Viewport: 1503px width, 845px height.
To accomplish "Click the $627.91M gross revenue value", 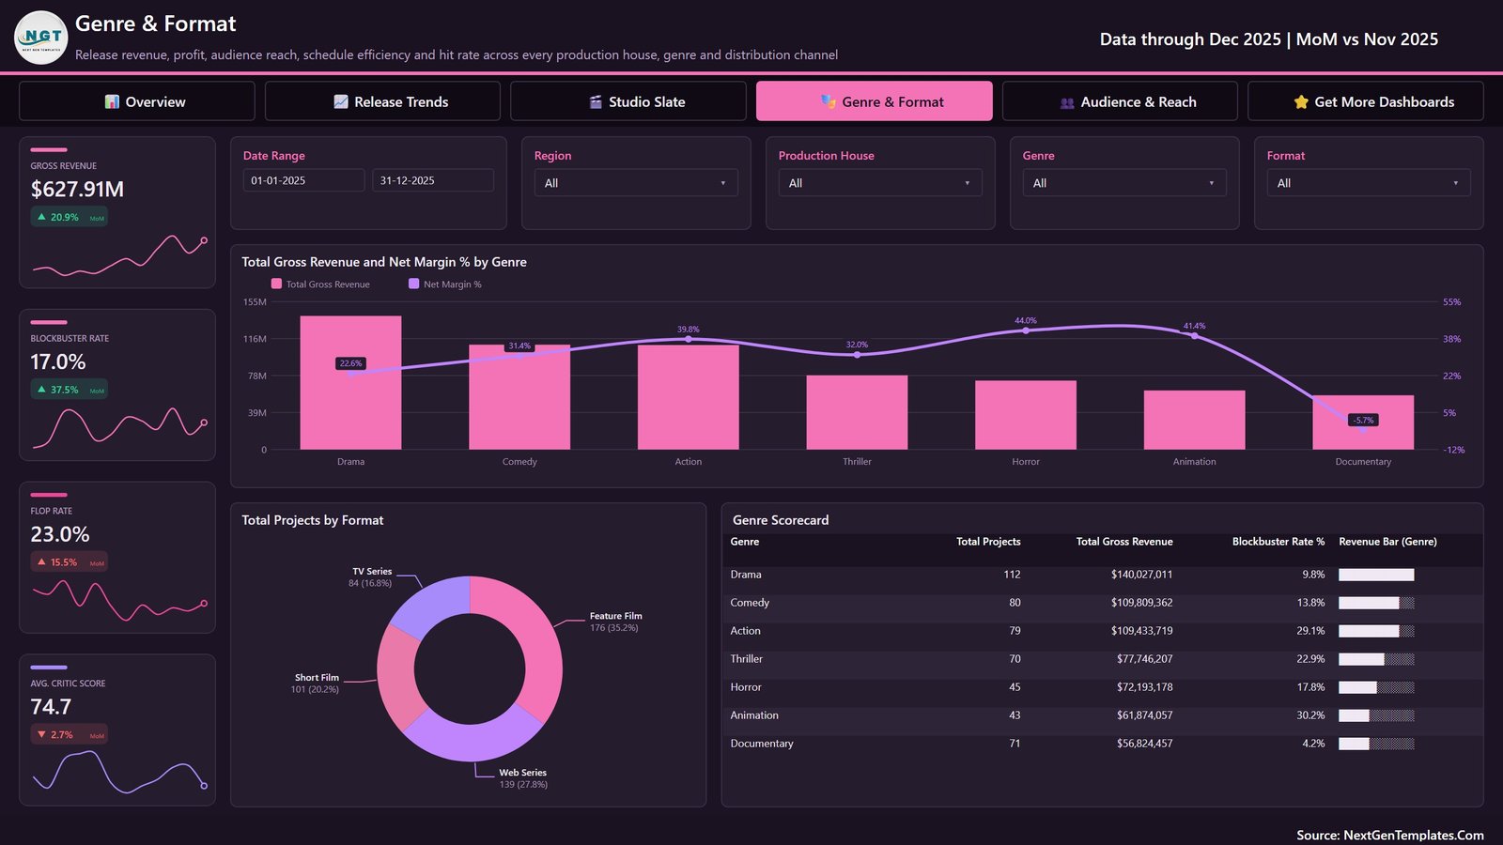I will [x=77, y=190].
